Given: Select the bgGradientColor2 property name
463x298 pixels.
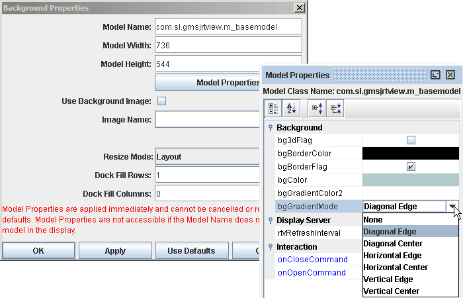Looking at the screenshot, I should click(318, 193).
